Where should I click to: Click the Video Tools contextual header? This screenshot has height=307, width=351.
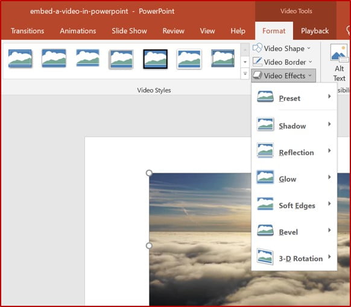click(x=296, y=11)
